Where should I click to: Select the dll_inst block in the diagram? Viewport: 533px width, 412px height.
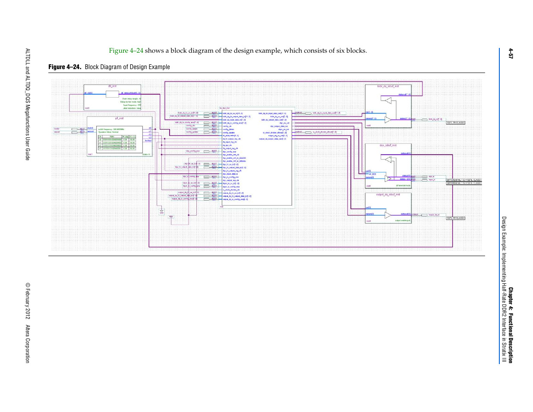112,98
